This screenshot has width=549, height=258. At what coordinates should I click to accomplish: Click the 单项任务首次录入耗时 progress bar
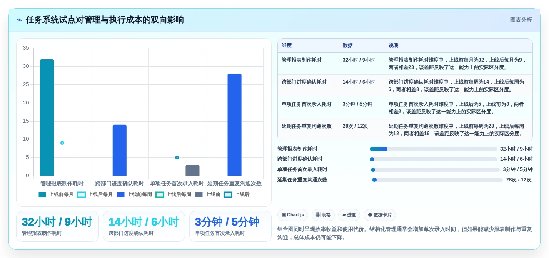(x=435, y=170)
